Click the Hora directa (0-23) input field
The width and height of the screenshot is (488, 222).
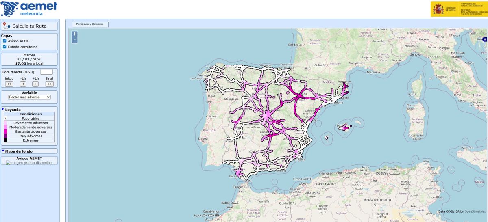46,72
